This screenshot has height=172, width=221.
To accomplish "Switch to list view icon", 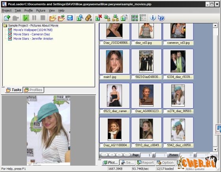I will pos(143,18).
